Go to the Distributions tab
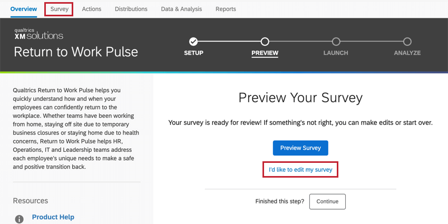This screenshot has height=224, width=448. tap(131, 9)
